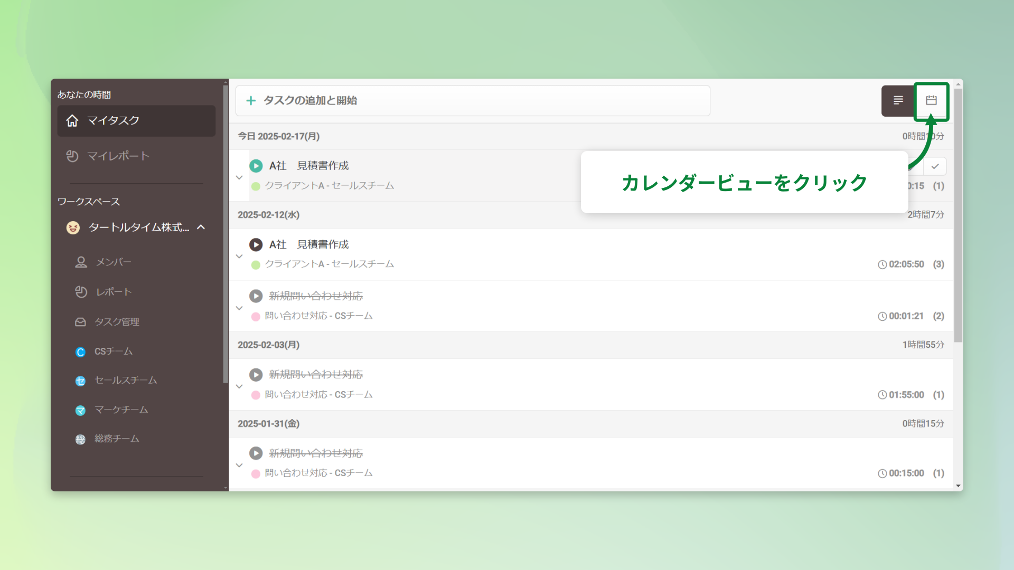Mark A社 見積書作成 as complete with the checkmark
Screen dimensions: 1014x570
point(935,166)
